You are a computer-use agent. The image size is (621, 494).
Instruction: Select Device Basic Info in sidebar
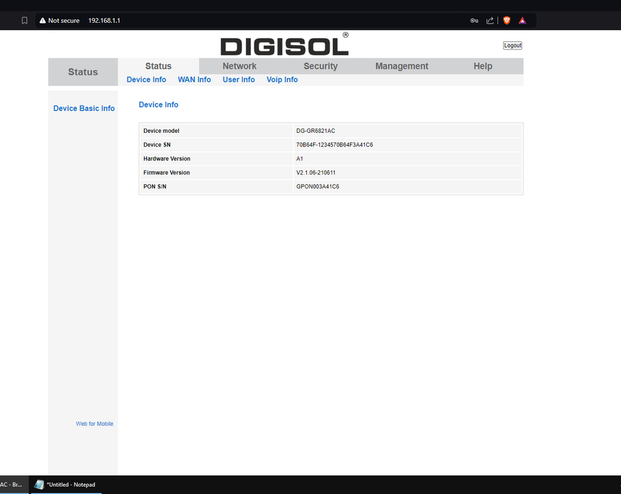[x=84, y=108]
